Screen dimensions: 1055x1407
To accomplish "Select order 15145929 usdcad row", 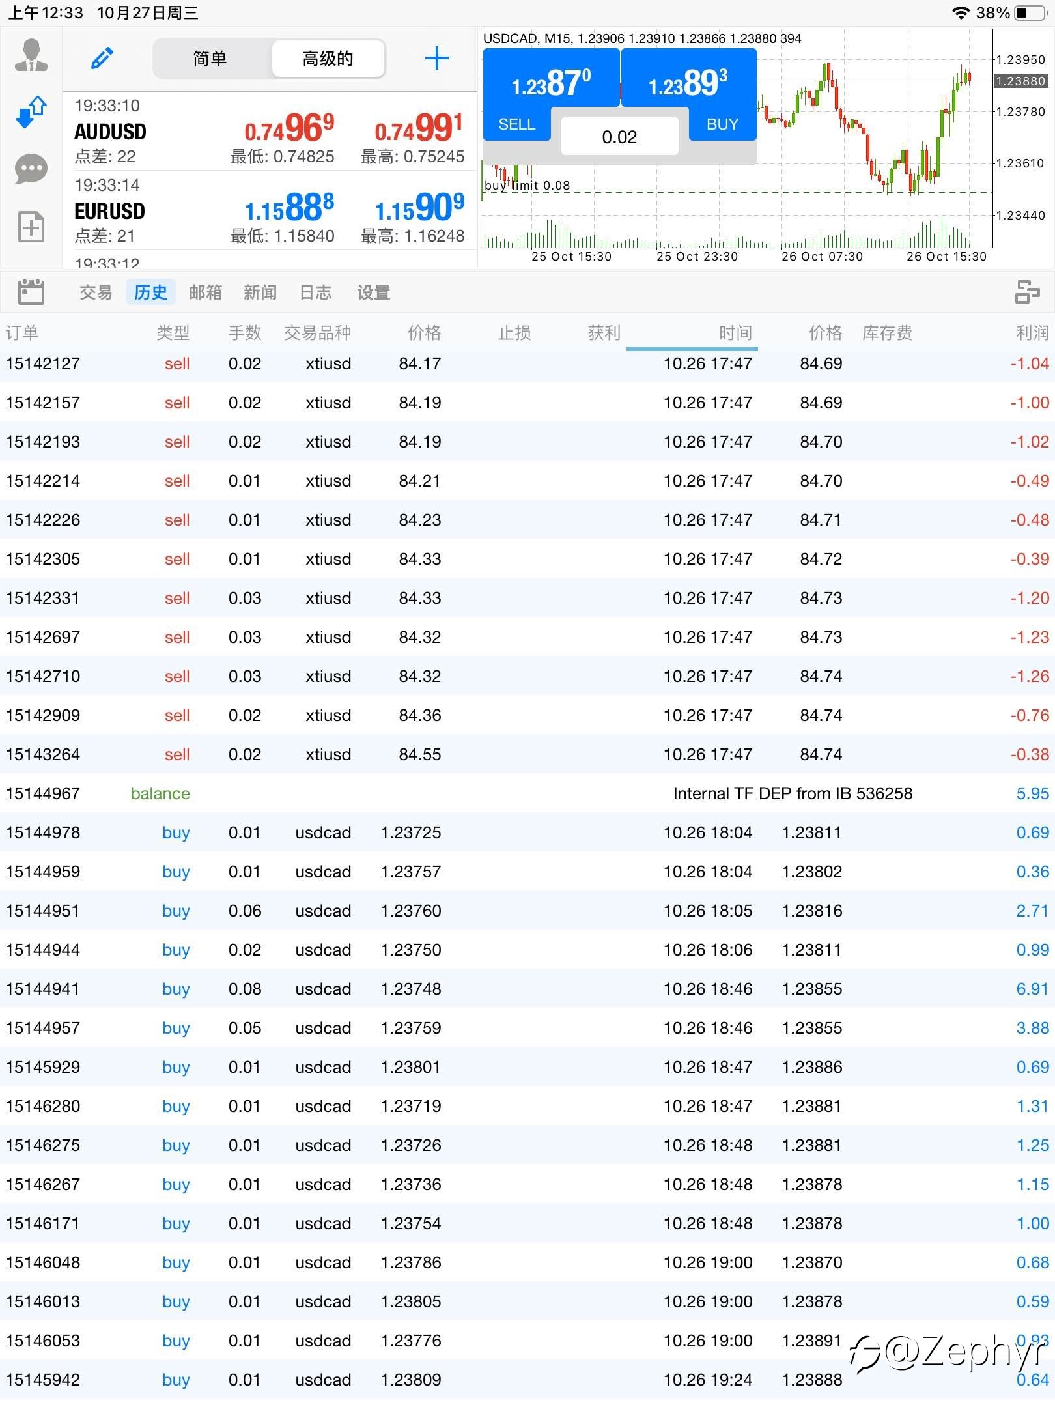I will tap(527, 1067).
